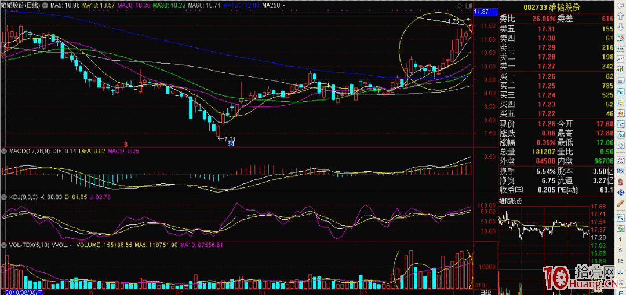Select the blue four-arrow move icon

coord(620,193)
